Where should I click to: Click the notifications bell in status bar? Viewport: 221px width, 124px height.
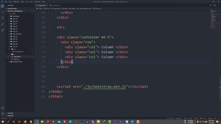point(219,118)
